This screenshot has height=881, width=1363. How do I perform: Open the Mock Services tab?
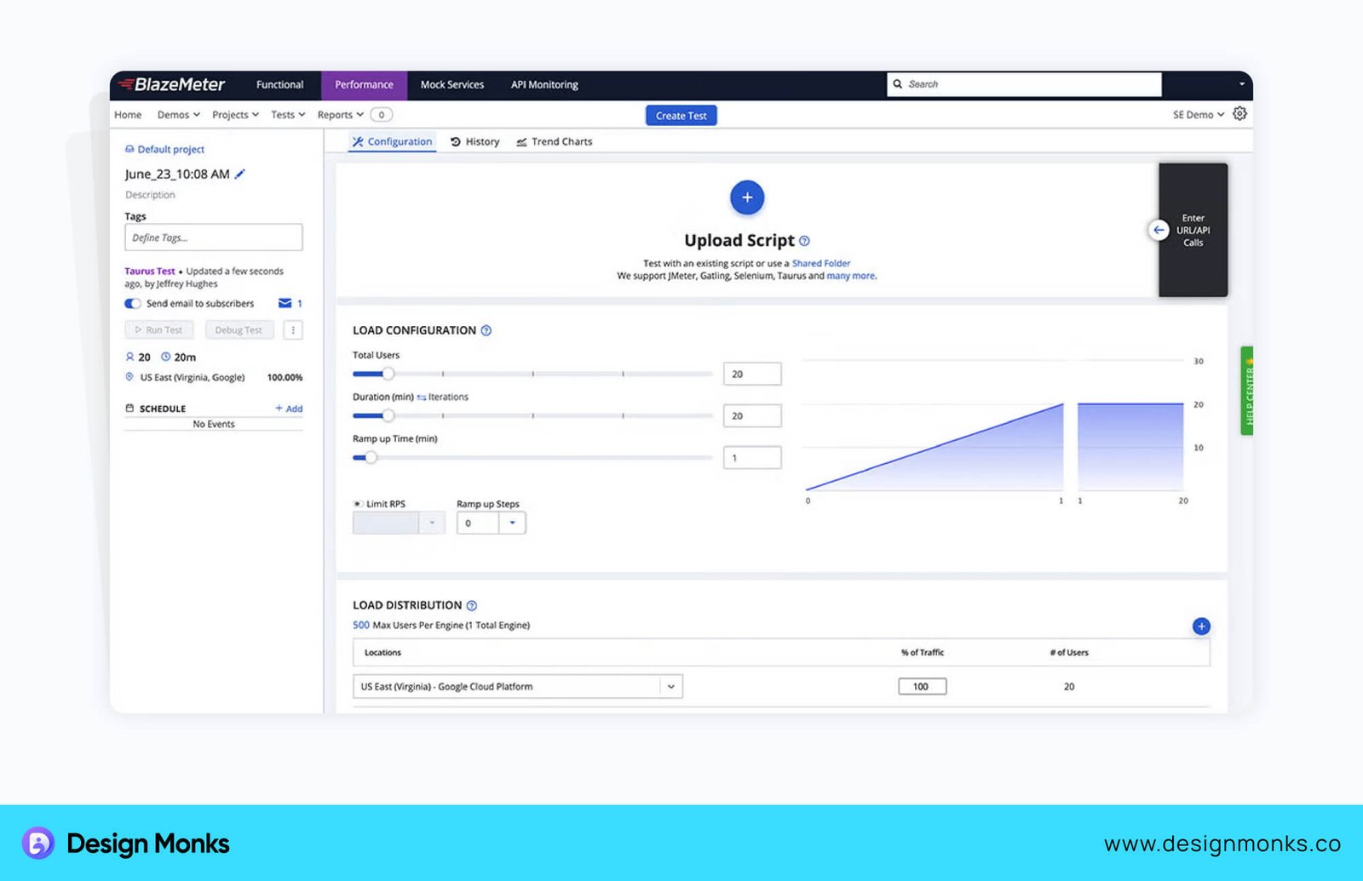tap(452, 84)
